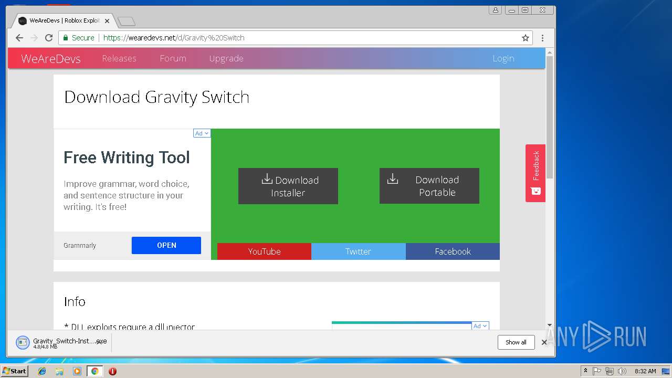Expand the Ad options dropdown near Info section
This screenshot has width=672, height=378.
pyautogui.click(x=480, y=326)
